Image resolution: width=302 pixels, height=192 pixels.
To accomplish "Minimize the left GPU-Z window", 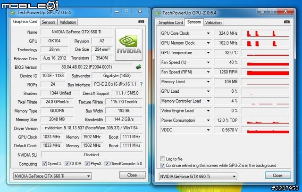I will tap(117, 11).
